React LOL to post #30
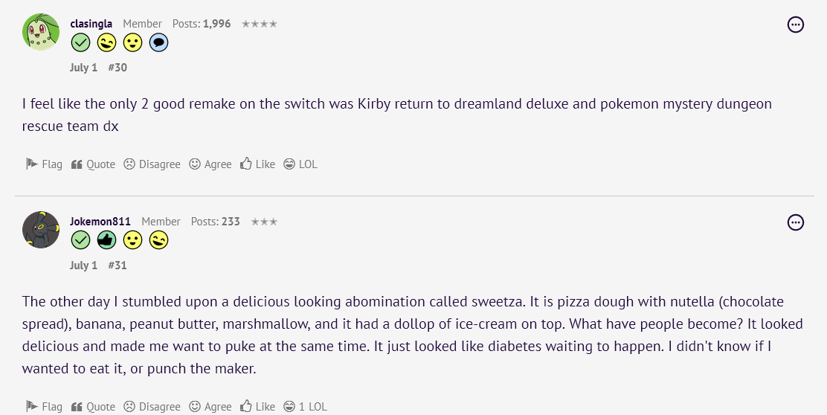827x415 pixels. coord(300,164)
